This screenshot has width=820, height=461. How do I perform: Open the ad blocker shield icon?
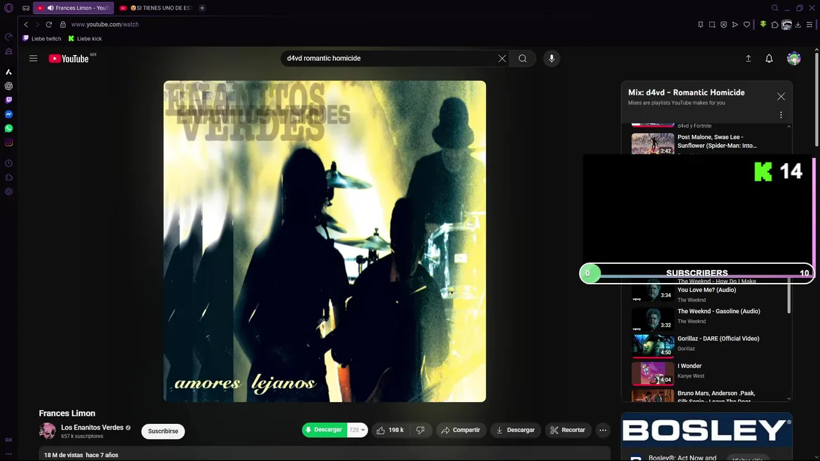pyautogui.click(x=723, y=24)
